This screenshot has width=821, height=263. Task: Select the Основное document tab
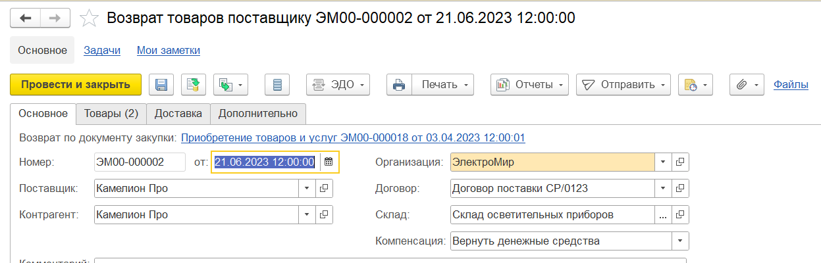point(43,113)
